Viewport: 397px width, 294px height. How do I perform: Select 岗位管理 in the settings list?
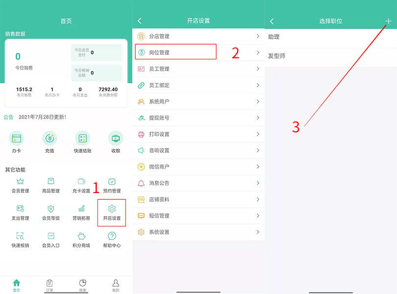coord(175,52)
